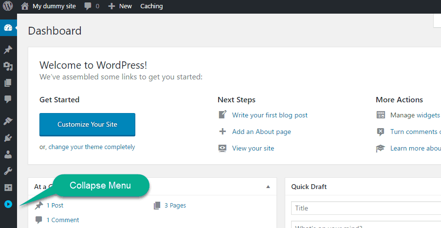Screen dimensions: 441x228
Task: Open the comments bubble in admin bar
Action: (x=92, y=6)
